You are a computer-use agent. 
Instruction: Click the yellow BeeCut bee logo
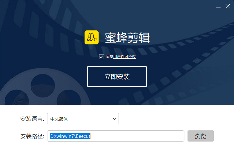[x=91, y=37]
